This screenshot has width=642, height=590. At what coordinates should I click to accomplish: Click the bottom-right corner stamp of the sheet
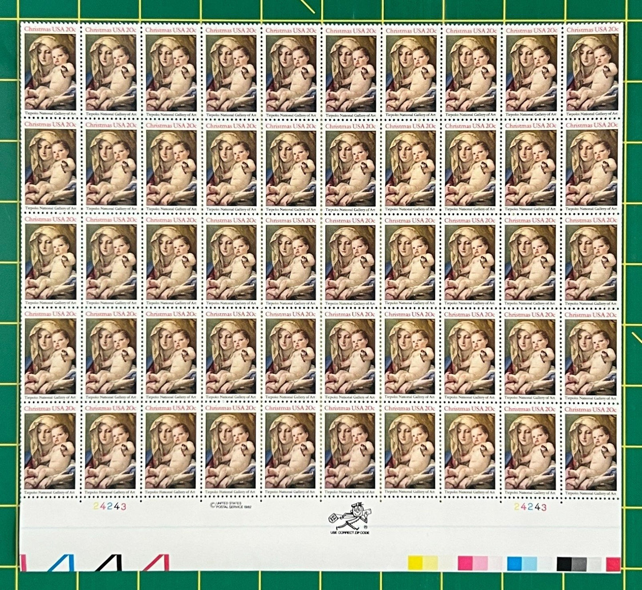pos(591,451)
